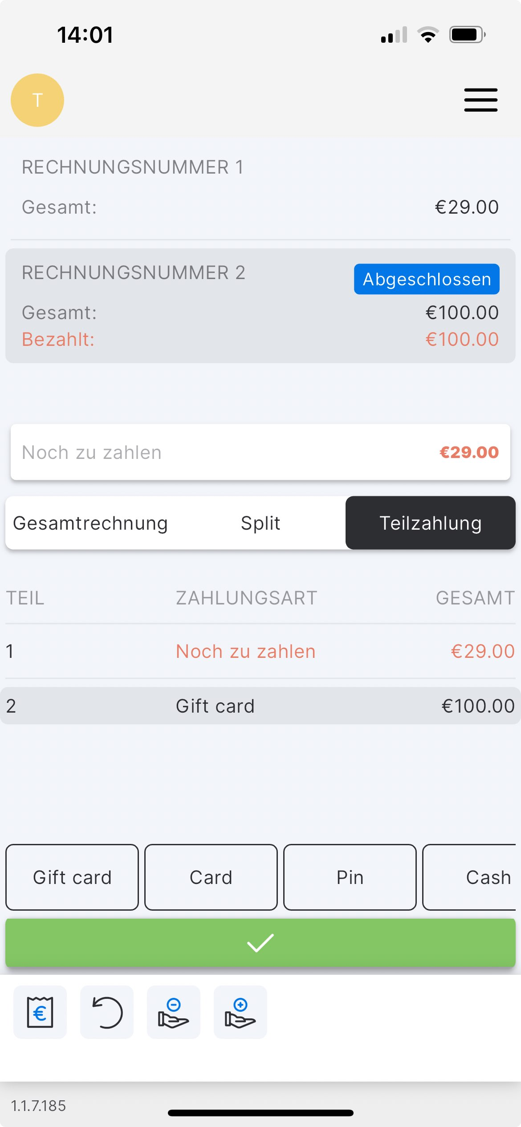Select part 1 row Noch zu zahlen
The image size is (521, 1127).
(x=260, y=651)
